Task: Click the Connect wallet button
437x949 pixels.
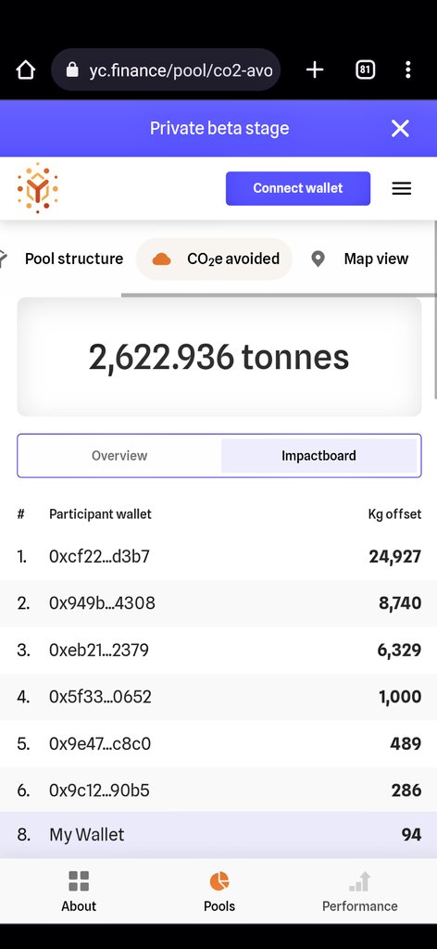Action: [298, 188]
